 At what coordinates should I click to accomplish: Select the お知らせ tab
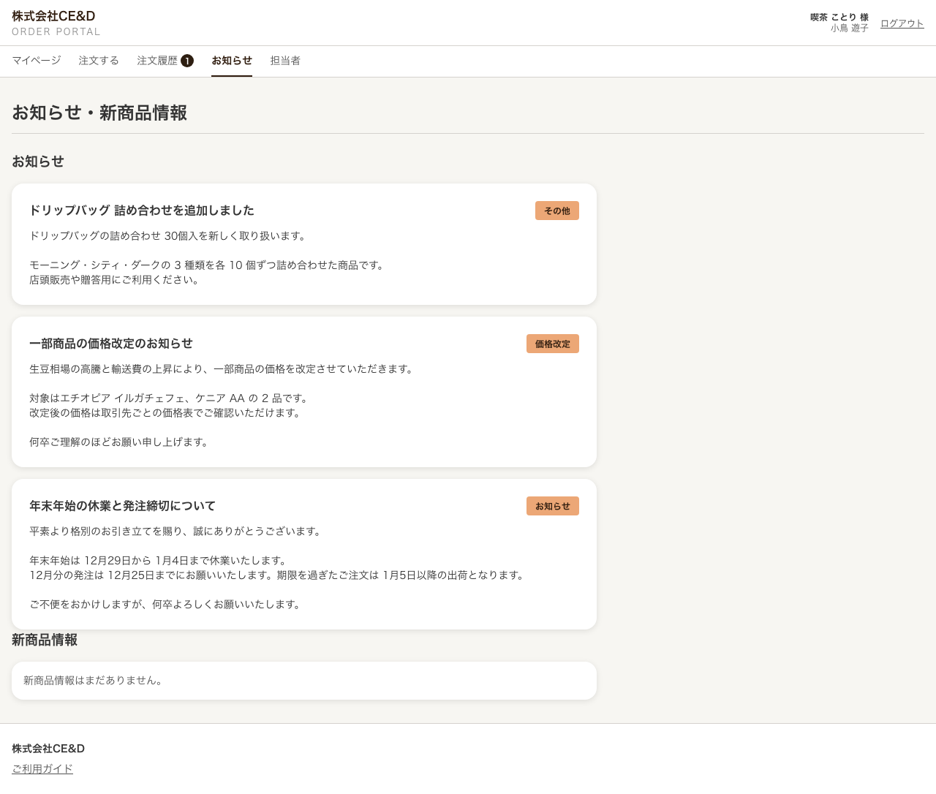[x=232, y=61]
